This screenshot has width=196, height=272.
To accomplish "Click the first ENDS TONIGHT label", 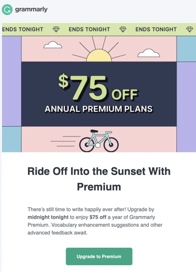I will point(23,29).
